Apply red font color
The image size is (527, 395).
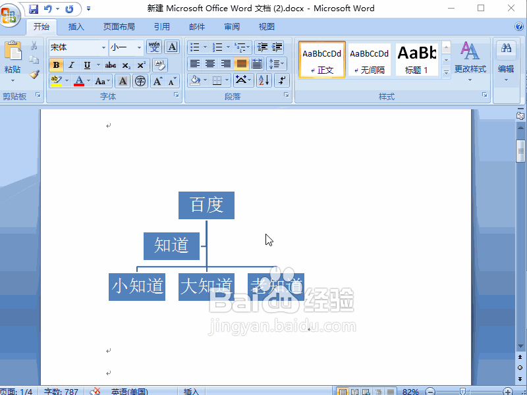pos(79,81)
